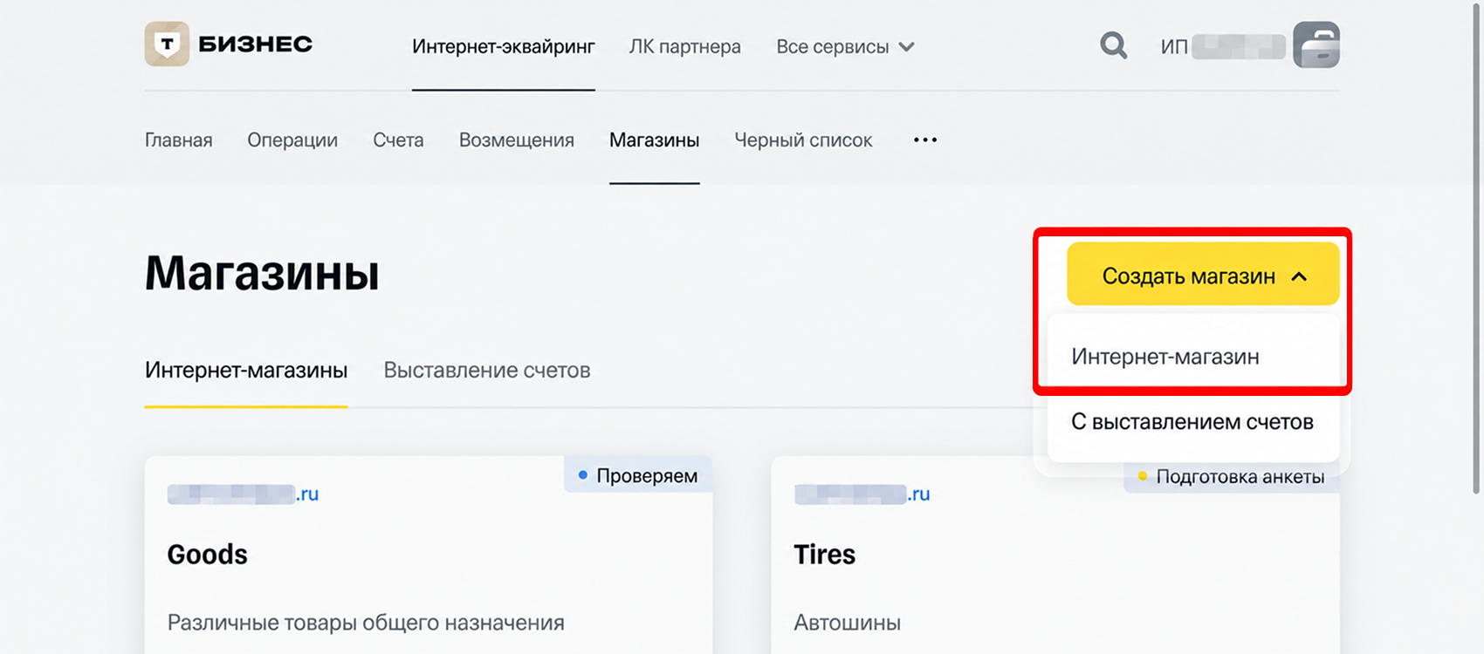Click the БИЗНЕС brand text
The width and height of the screenshot is (1484, 654).
coord(256,44)
